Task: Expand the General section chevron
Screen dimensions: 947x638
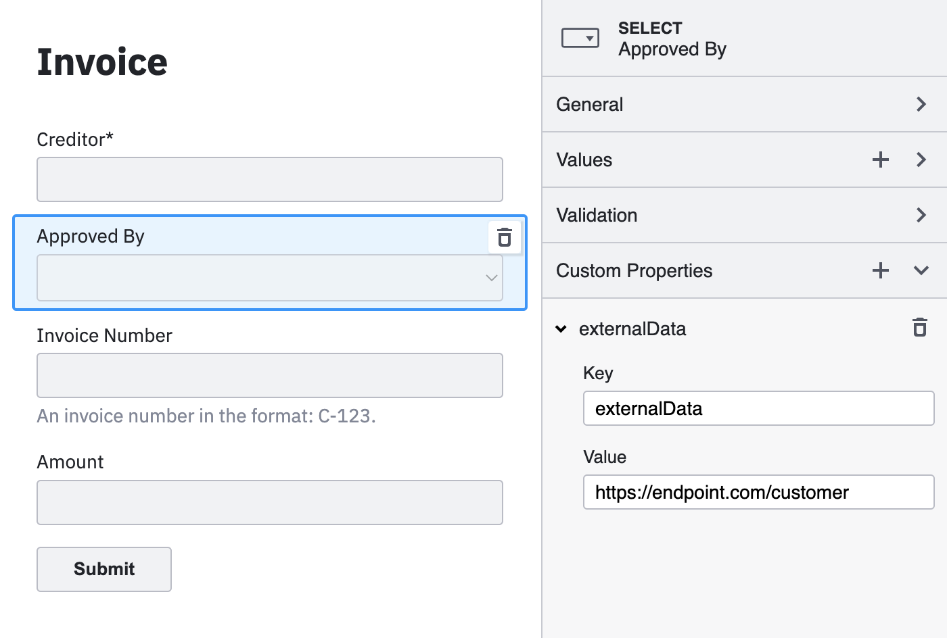Action: (921, 104)
